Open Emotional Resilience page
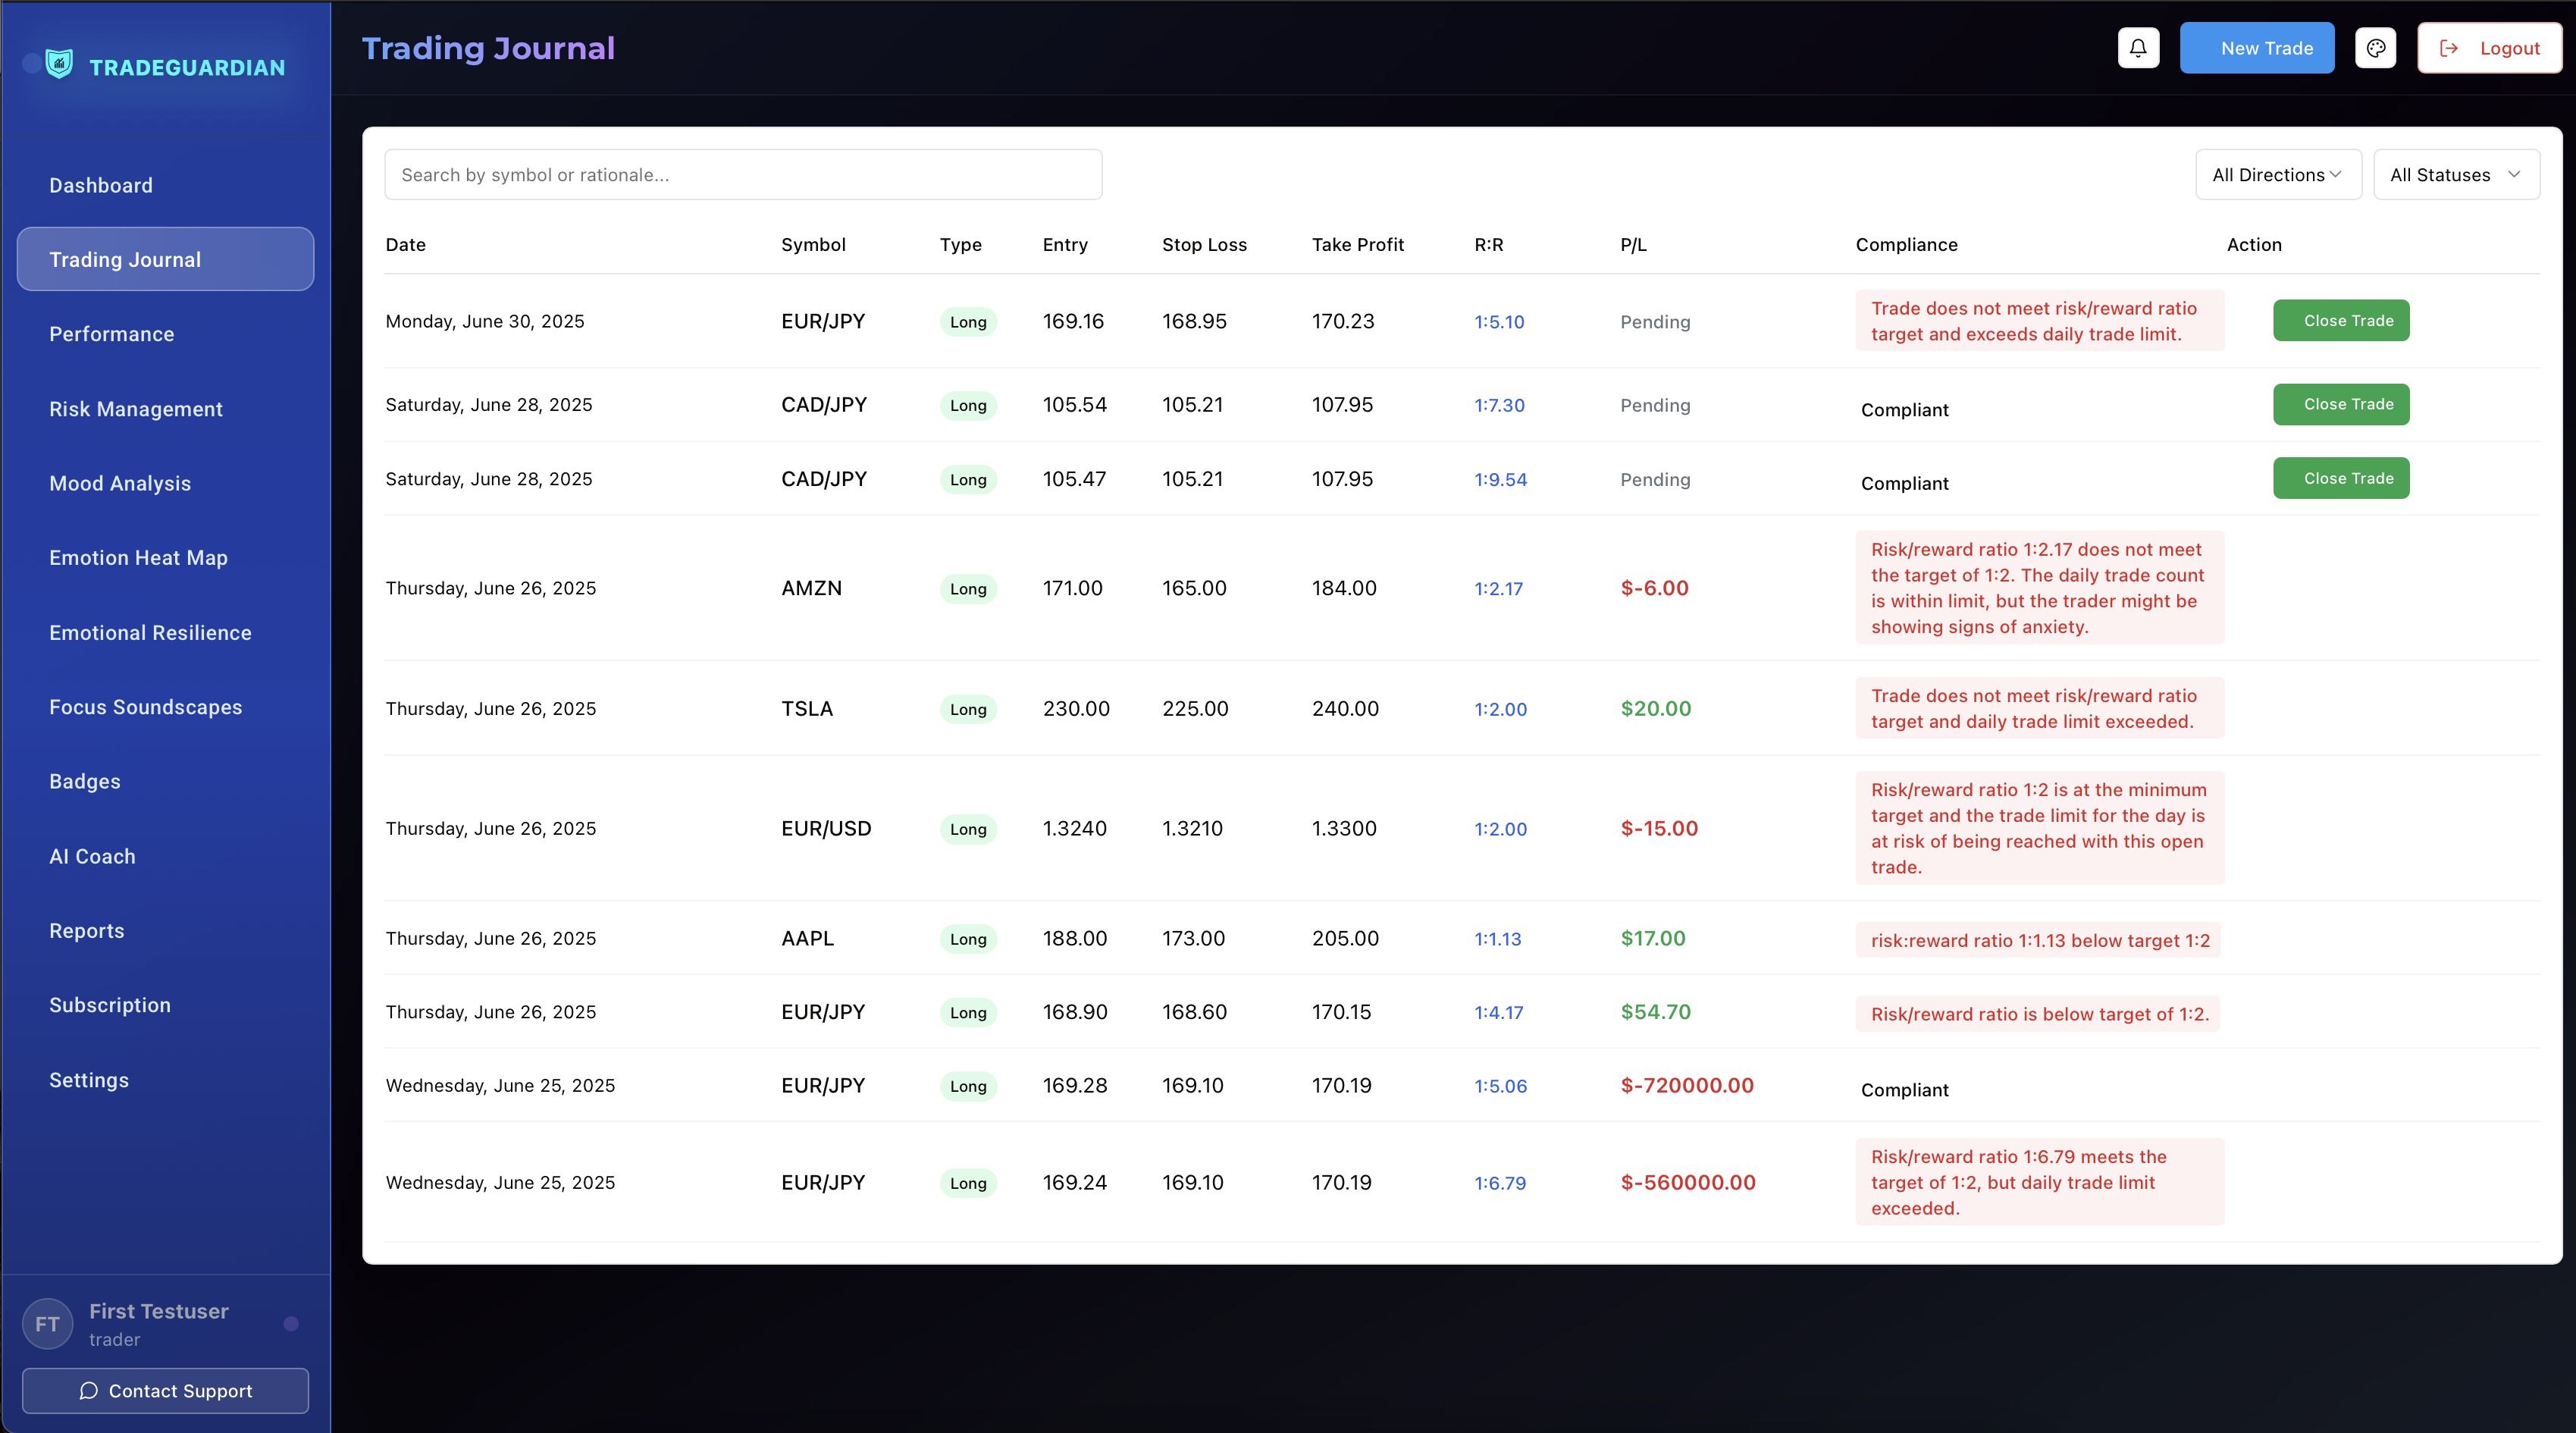This screenshot has height=1433, width=2576. coord(151,632)
